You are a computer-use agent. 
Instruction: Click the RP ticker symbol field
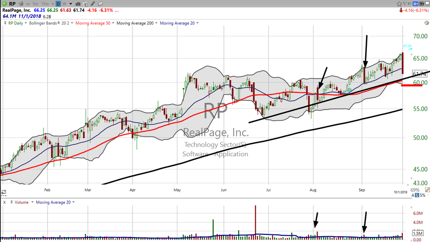point(12,4)
